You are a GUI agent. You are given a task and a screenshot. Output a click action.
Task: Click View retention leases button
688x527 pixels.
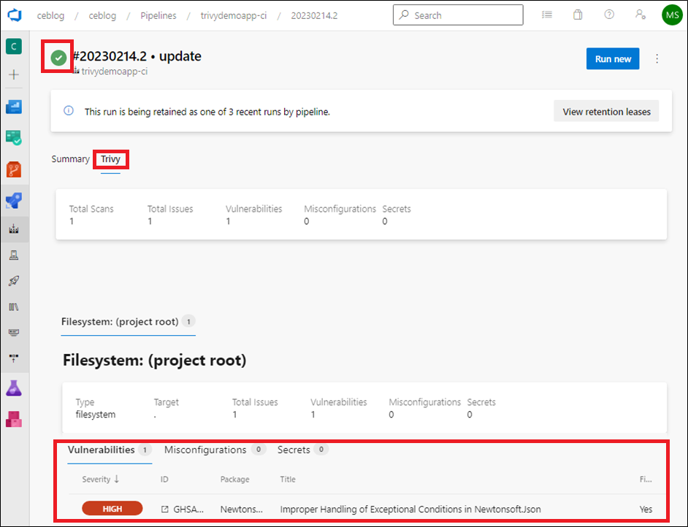coord(606,112)
